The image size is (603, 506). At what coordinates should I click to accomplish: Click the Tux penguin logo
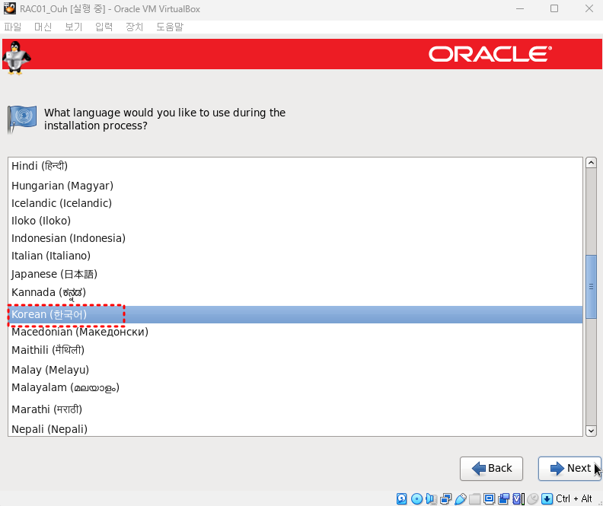click(16, 58)
